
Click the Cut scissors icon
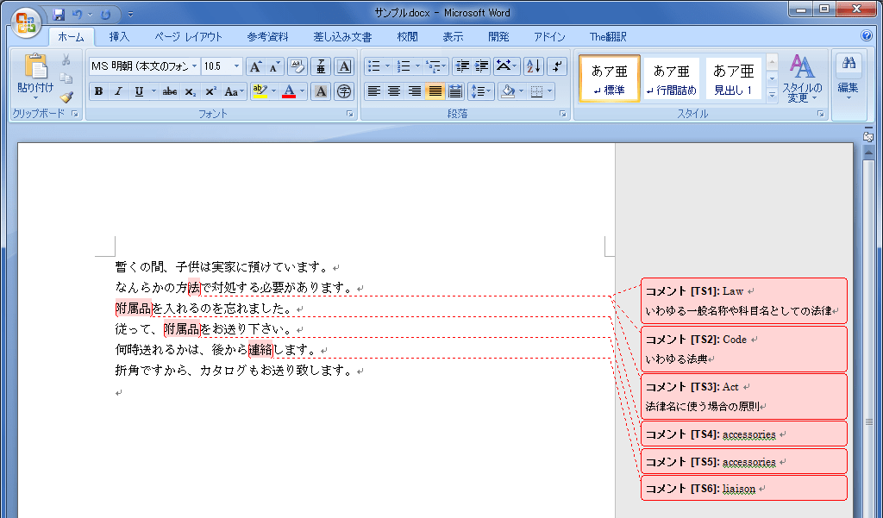(x=66, y=59)
